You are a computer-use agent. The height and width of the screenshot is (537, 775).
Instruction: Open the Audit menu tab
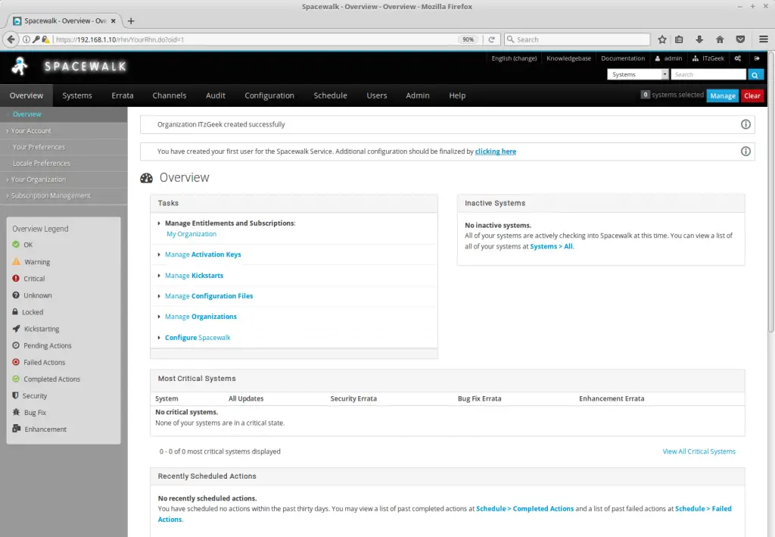[216, 95]
